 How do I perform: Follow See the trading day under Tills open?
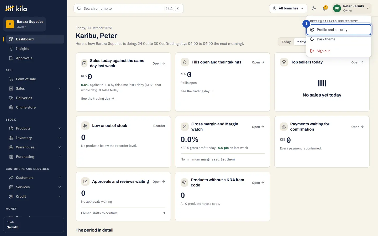coord(197,91)
